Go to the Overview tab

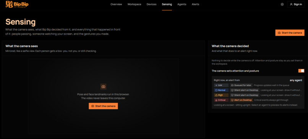pos(116,4)
